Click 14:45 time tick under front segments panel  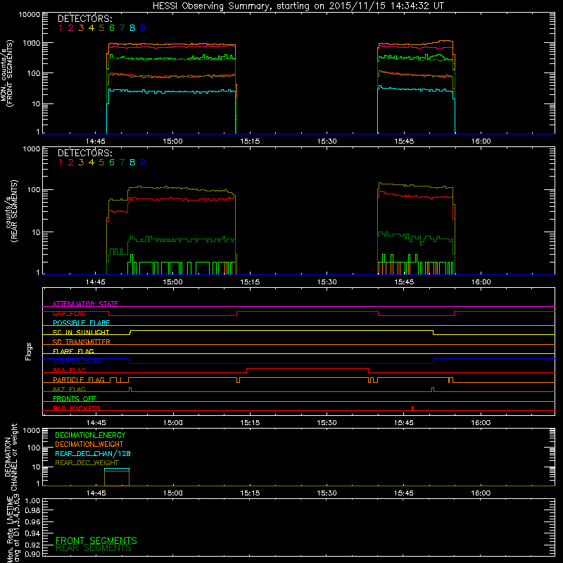point(96,141)
